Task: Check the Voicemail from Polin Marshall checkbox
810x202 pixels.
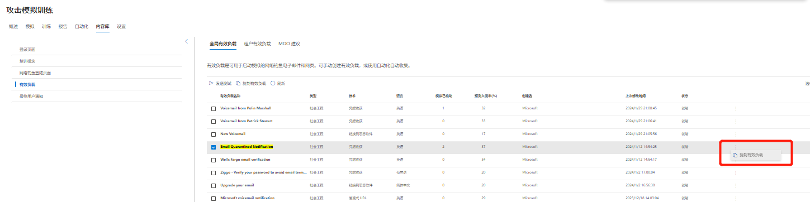Action: pyautogui.click(x=214, y=109)
